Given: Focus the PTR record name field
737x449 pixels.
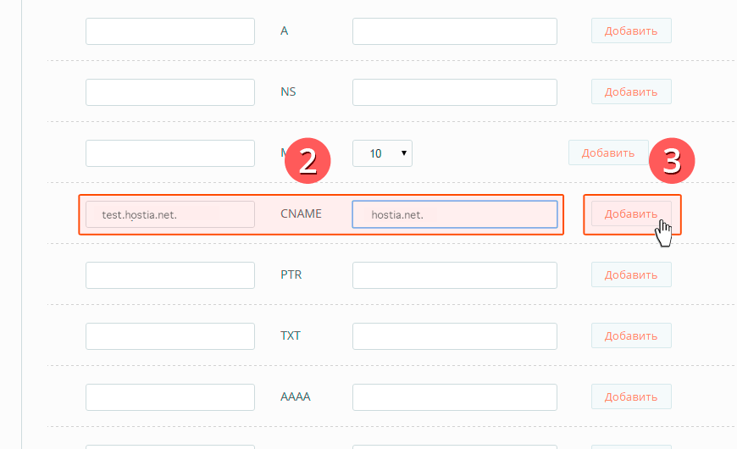Looking at the screenshot, I should click(170, 275).
